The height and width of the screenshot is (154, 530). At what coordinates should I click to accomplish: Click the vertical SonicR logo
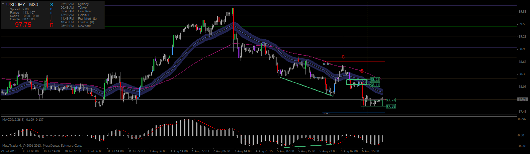coord(51,15)
